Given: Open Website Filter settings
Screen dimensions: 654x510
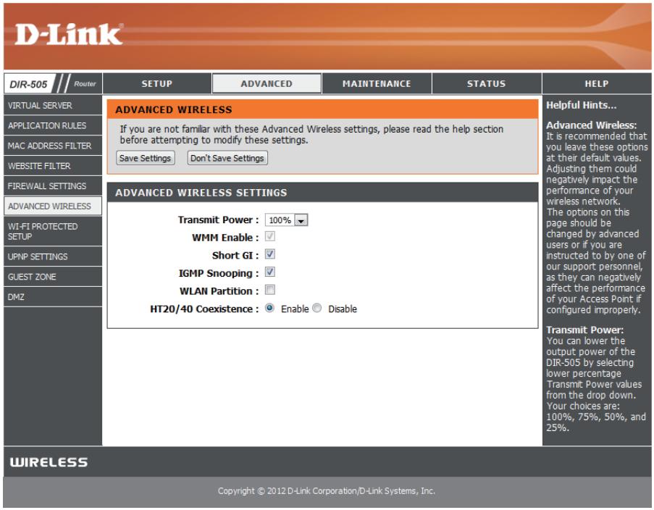Looking at the screenshot, I should click(53, 166).
